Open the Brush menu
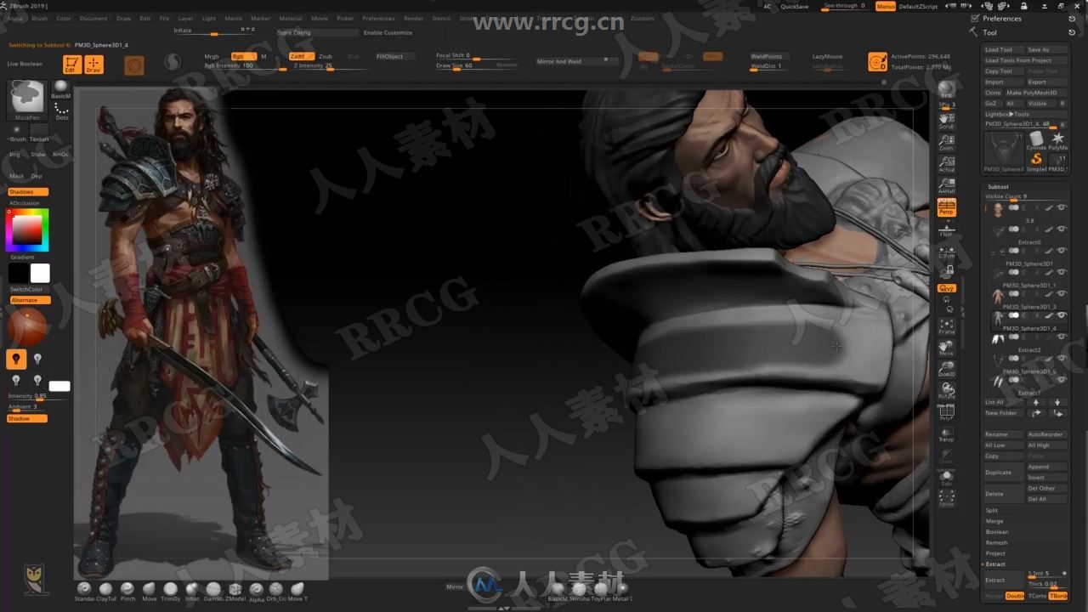This screenshot has height=612, width=1088. point(40,18)
